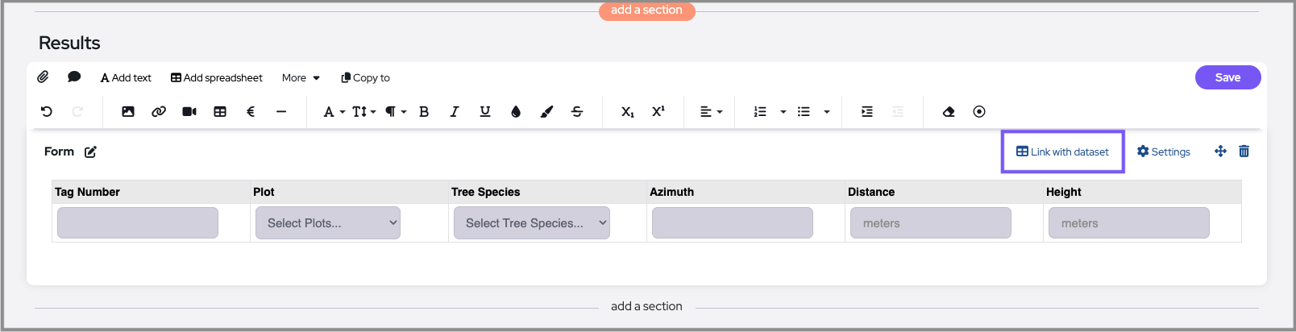
Task: Click the undo arrow icon
Action: [x=47, y=112]
